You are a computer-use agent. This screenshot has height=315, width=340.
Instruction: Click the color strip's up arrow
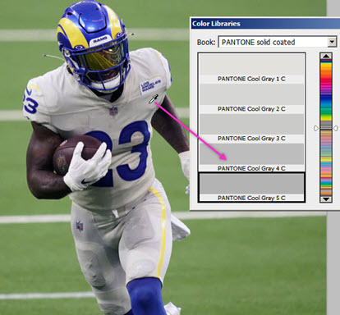(326, 57)
